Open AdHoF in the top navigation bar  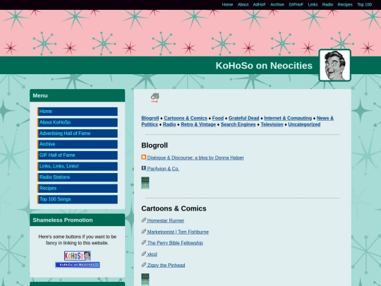click(260, 5)
